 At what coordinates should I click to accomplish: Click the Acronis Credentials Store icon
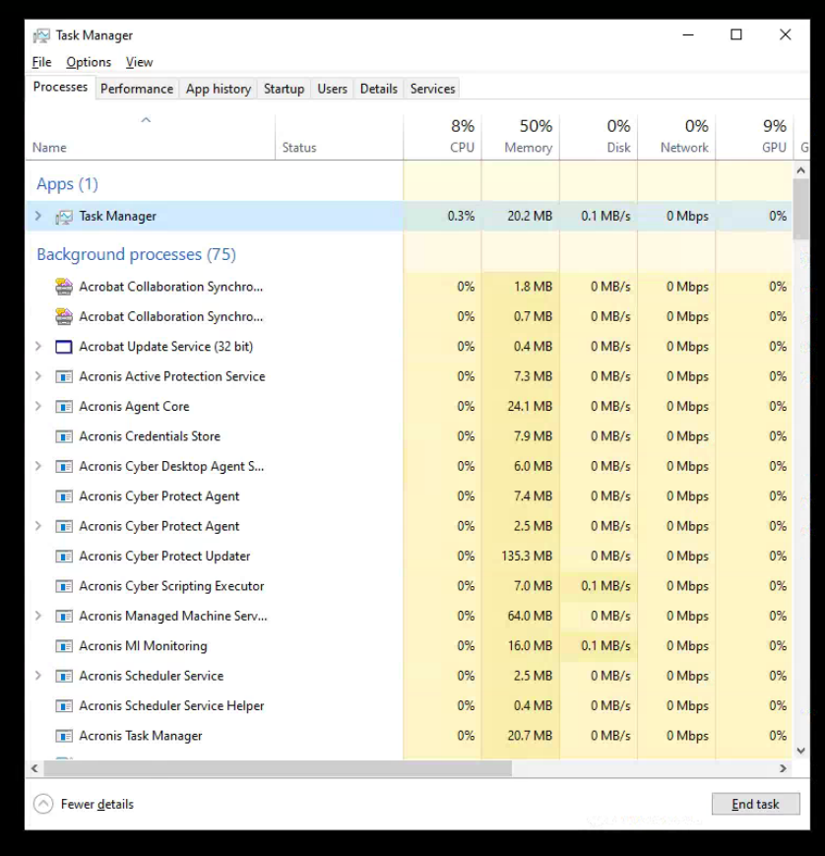(64, 436)
